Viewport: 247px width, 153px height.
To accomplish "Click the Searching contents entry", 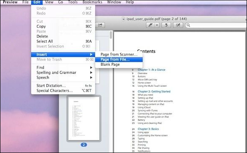I will coord(143,142).
